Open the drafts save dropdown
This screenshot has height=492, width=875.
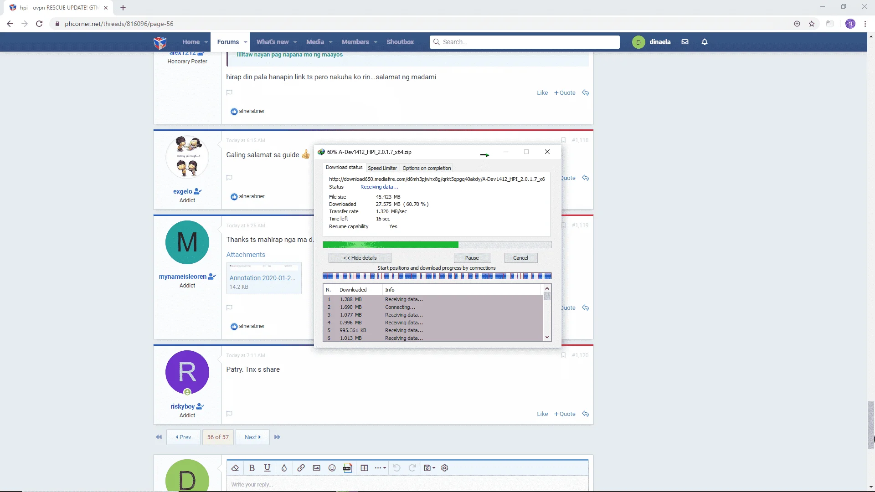(x=430, y=468)
